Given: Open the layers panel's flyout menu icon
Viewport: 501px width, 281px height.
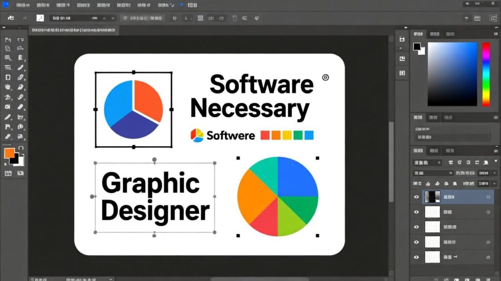Looking at the screenshot, I should [x=496, y=151].
